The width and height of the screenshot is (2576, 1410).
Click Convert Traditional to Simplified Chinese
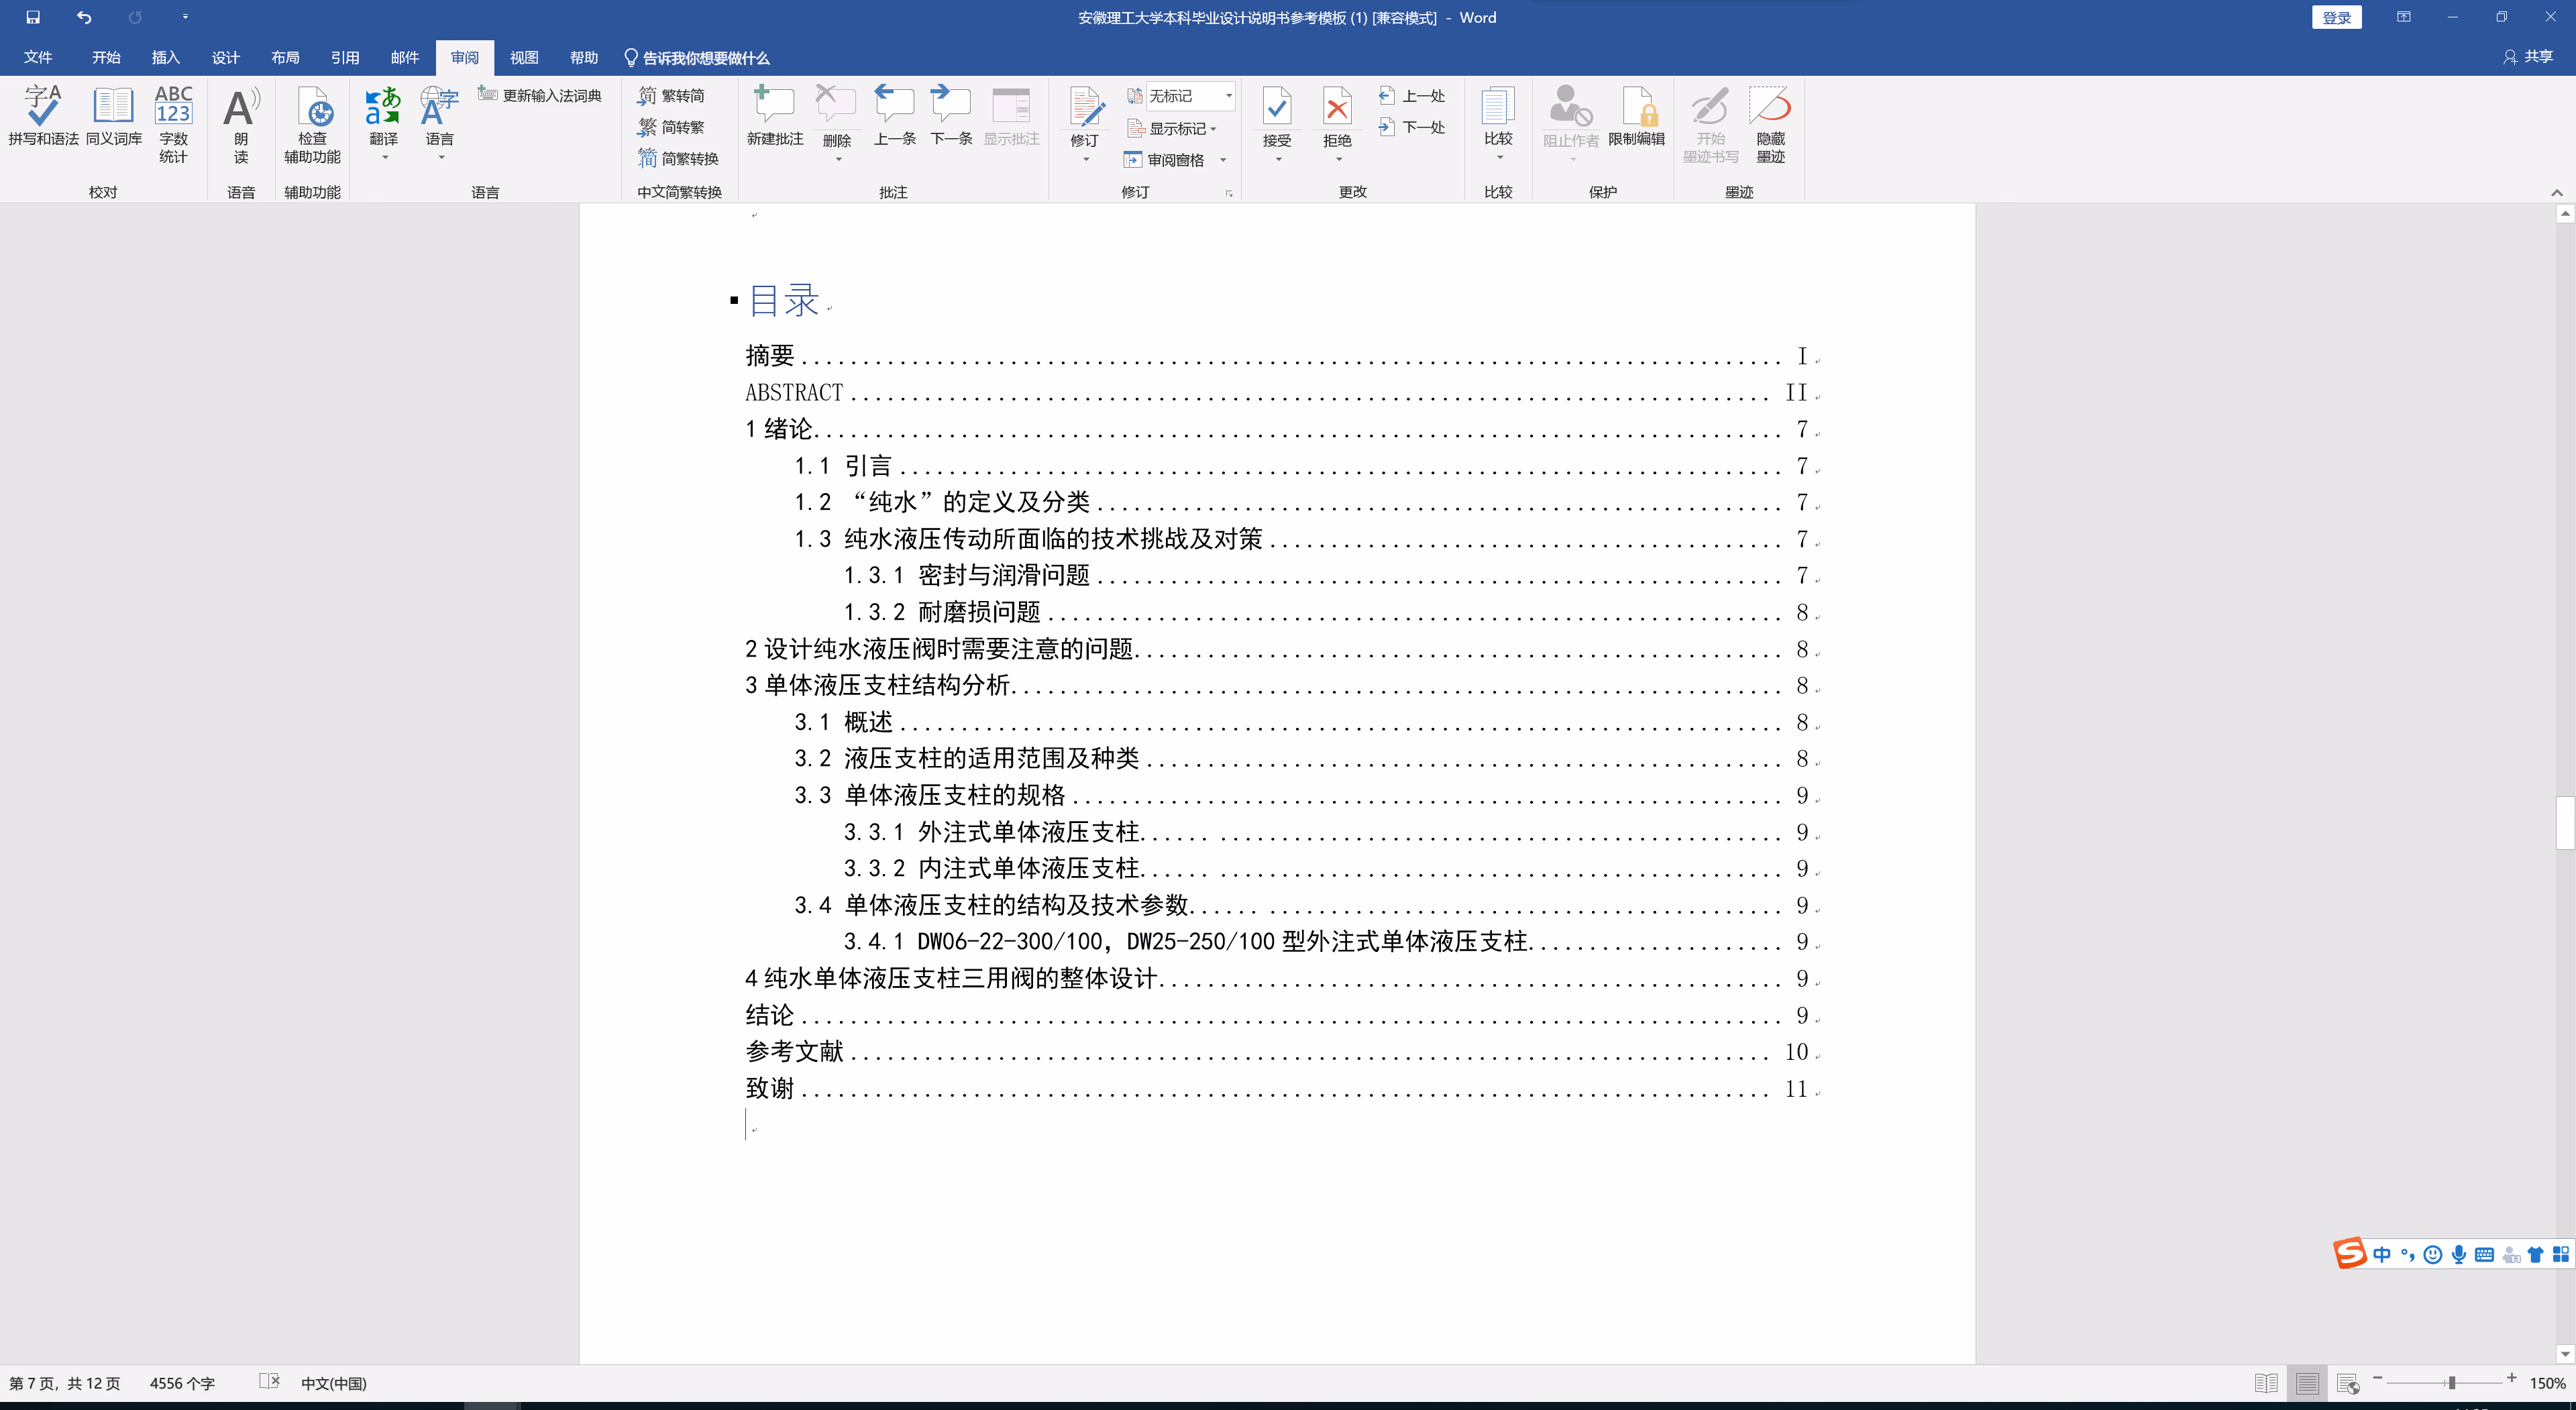click(672, 96)
